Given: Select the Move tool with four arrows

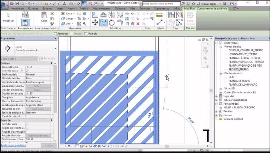Looking at the screenshot, I should (x=95, y=22).
